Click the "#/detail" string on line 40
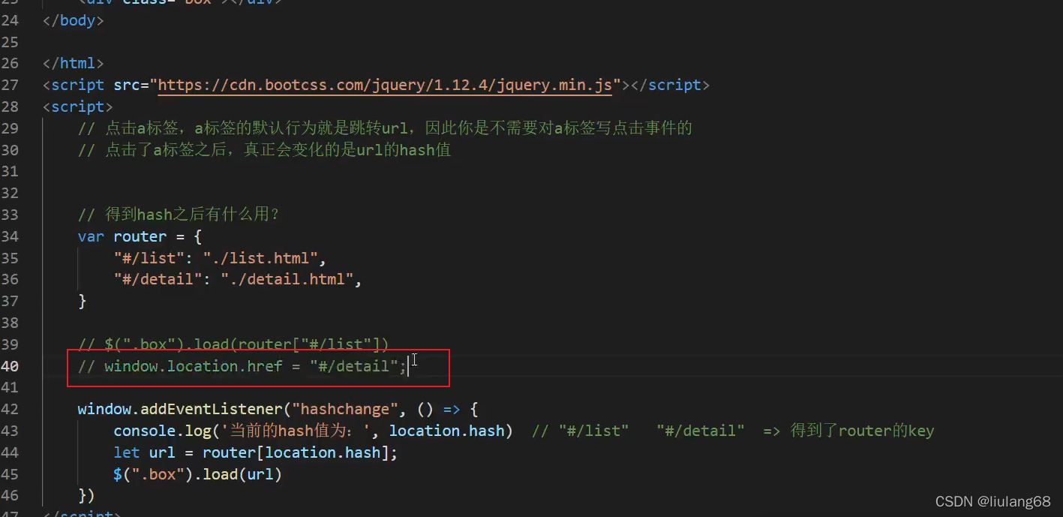This screenshot has height=517, width=1063. pyautogui.click(x=354, y=366)
